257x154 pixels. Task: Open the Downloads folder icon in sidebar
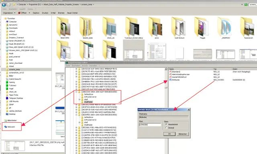(x=7, y=28)
